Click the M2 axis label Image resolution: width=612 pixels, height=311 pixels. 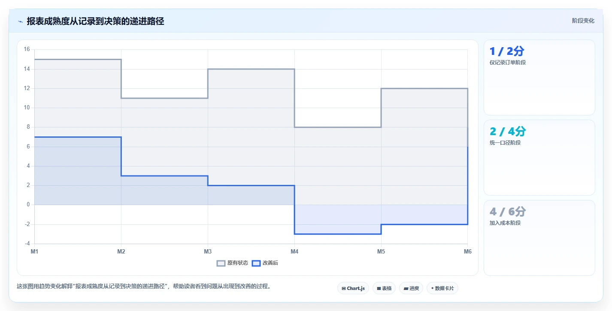pyautogui.click(x=121, y=252)
